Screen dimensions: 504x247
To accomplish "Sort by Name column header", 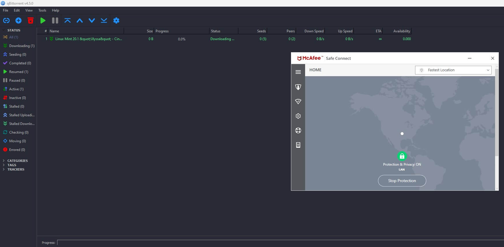I will (x=86, y=31).
